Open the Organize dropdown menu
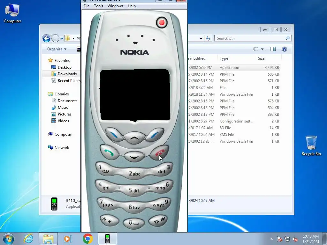 point(57,49)
